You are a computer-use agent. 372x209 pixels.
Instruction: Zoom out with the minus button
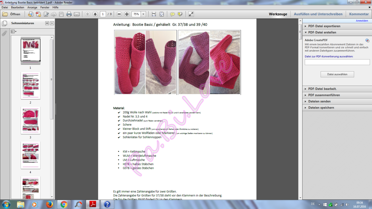pyautogui.click(x=119, y=14)
